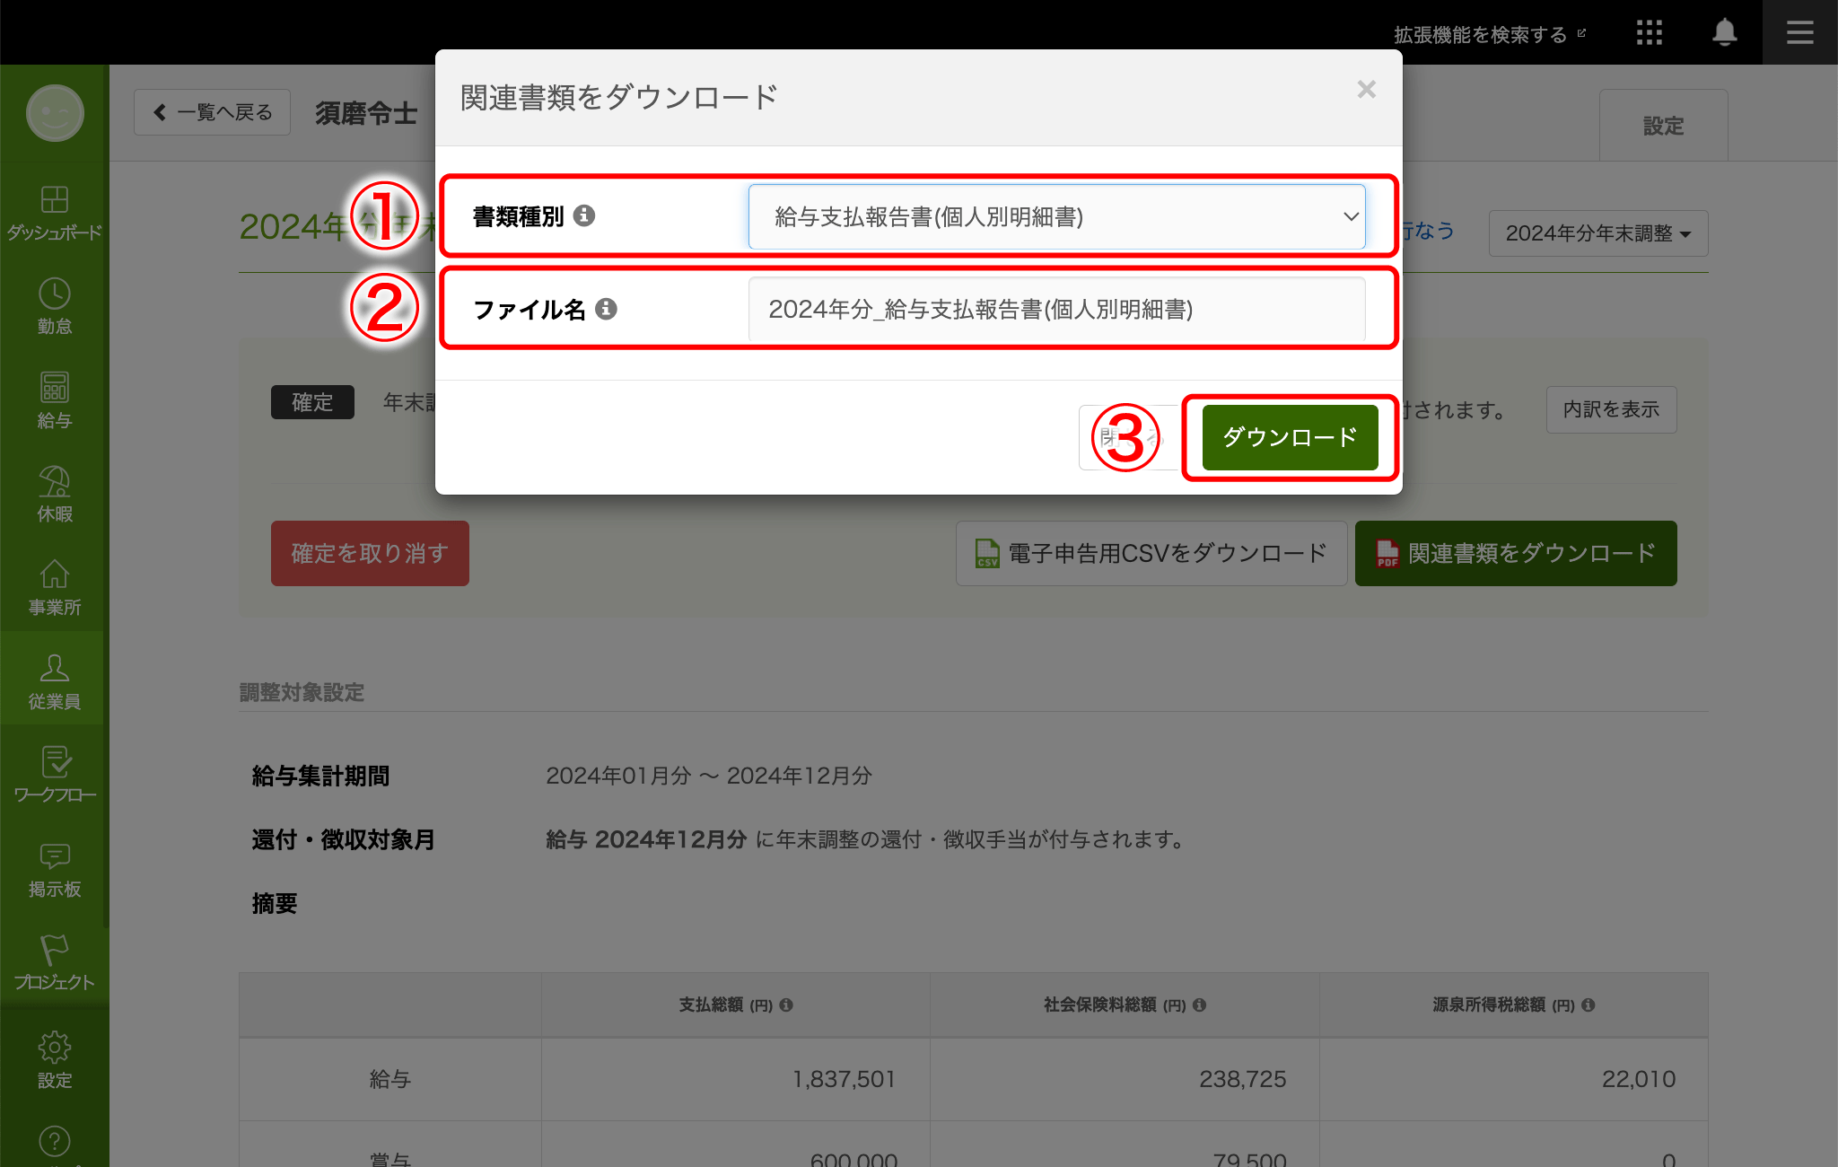The image size is (1838, 1167).
Task: Click 電子申告用CSVをダウンロード button
Action: point(1151,553)
